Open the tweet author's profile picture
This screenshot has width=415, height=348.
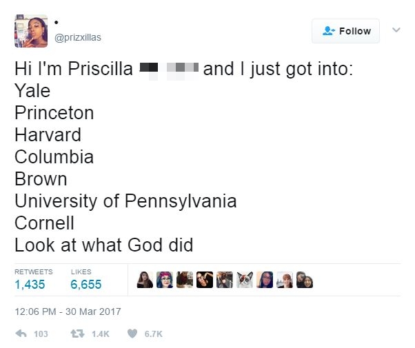click(x=31, y=31)
